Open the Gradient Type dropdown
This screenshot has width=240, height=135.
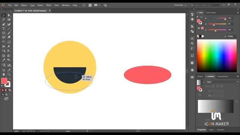tap(225, 82)
